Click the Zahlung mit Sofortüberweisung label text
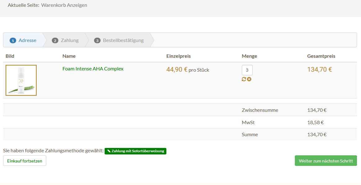Image resolution: width=361 pixels, height=185 pixels. point(138,151)
